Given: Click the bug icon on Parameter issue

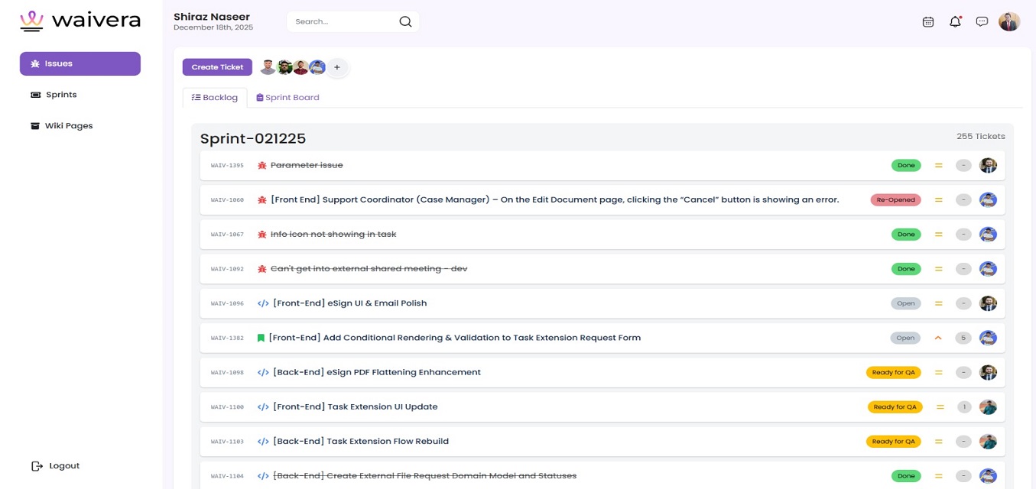Looking at the screenshot, I should 262,165.
